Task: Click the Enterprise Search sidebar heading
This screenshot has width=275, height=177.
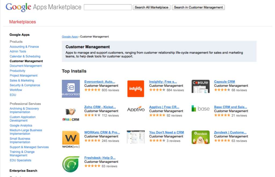Action: point(23,171)
